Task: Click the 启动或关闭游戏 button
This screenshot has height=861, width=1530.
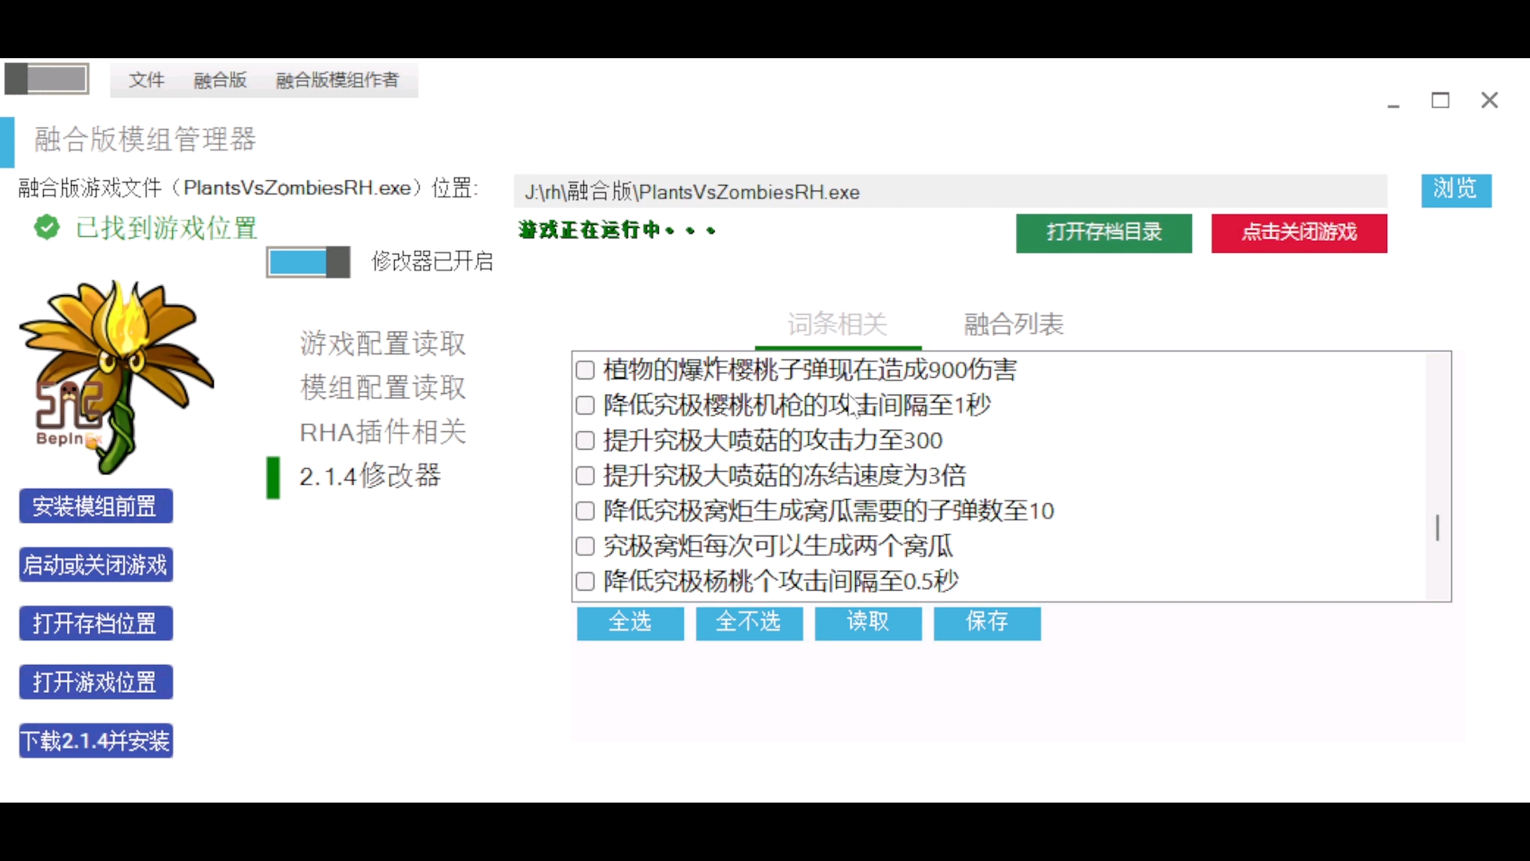Action: click(96, 564)
